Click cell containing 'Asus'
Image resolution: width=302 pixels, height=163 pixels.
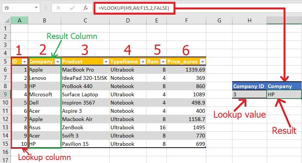[44, 127]
